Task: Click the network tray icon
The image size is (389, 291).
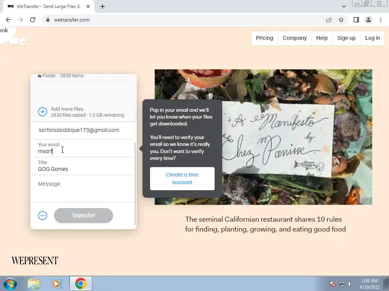Action: pos(342,284)
